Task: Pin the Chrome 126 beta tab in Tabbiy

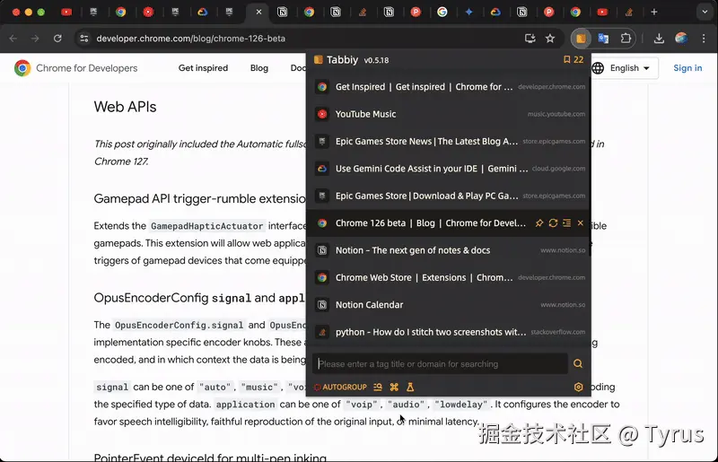Action: (x=539, y=223)
